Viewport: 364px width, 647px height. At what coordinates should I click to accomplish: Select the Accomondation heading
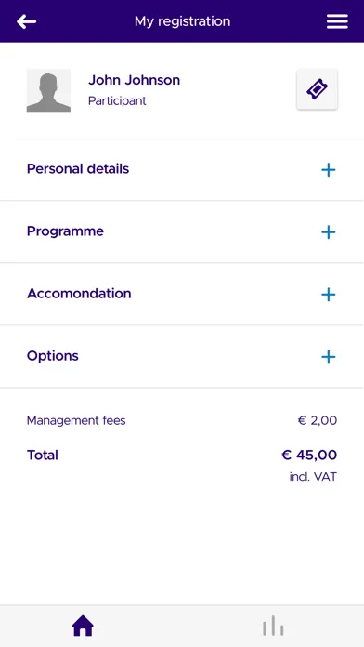[x=79, y=294]
